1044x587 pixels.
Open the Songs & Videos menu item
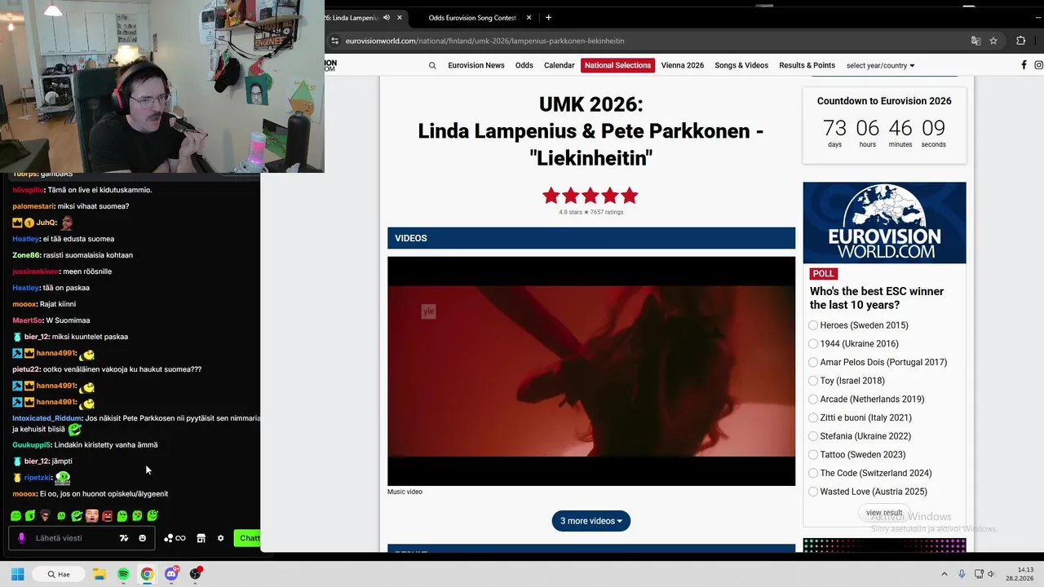click(741, 65)
